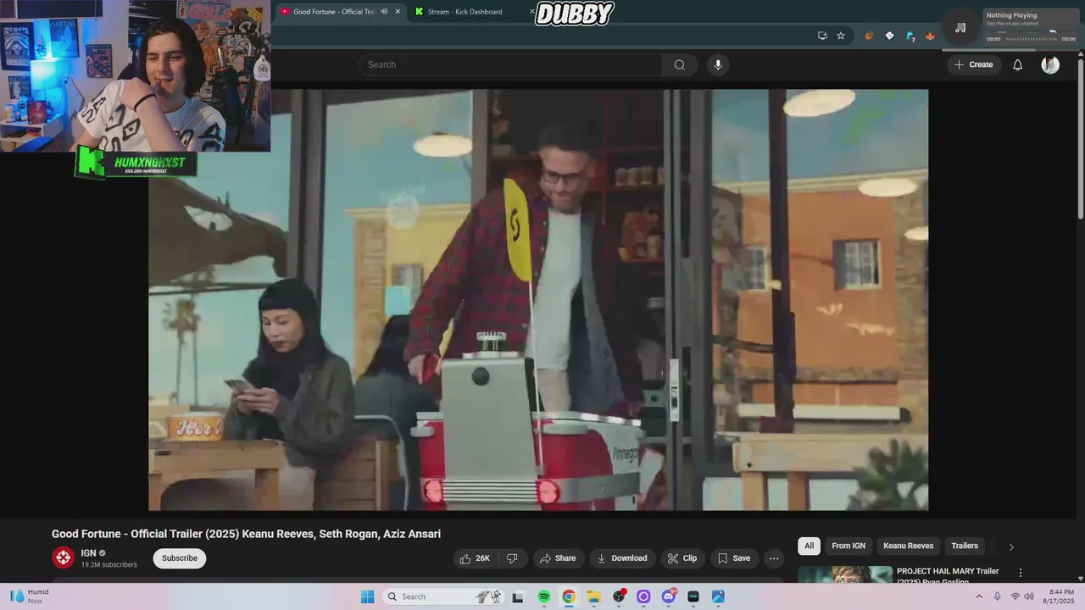Click the Create button
Image resolution: width=1085 pixels, height=610 pixels.
[x=974, y=64]
